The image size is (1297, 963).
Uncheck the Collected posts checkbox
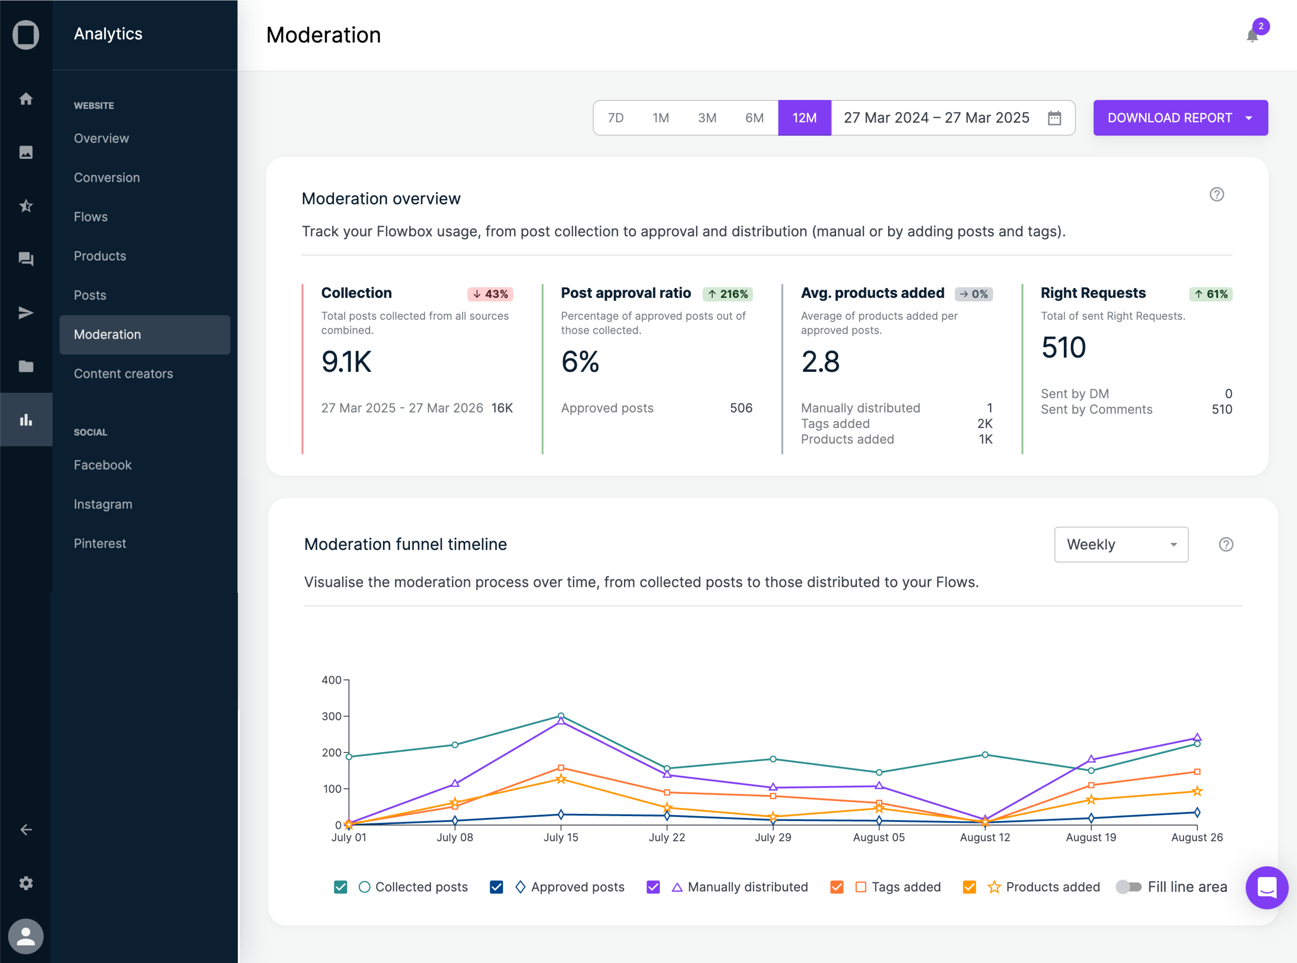(x=340, y=887)
